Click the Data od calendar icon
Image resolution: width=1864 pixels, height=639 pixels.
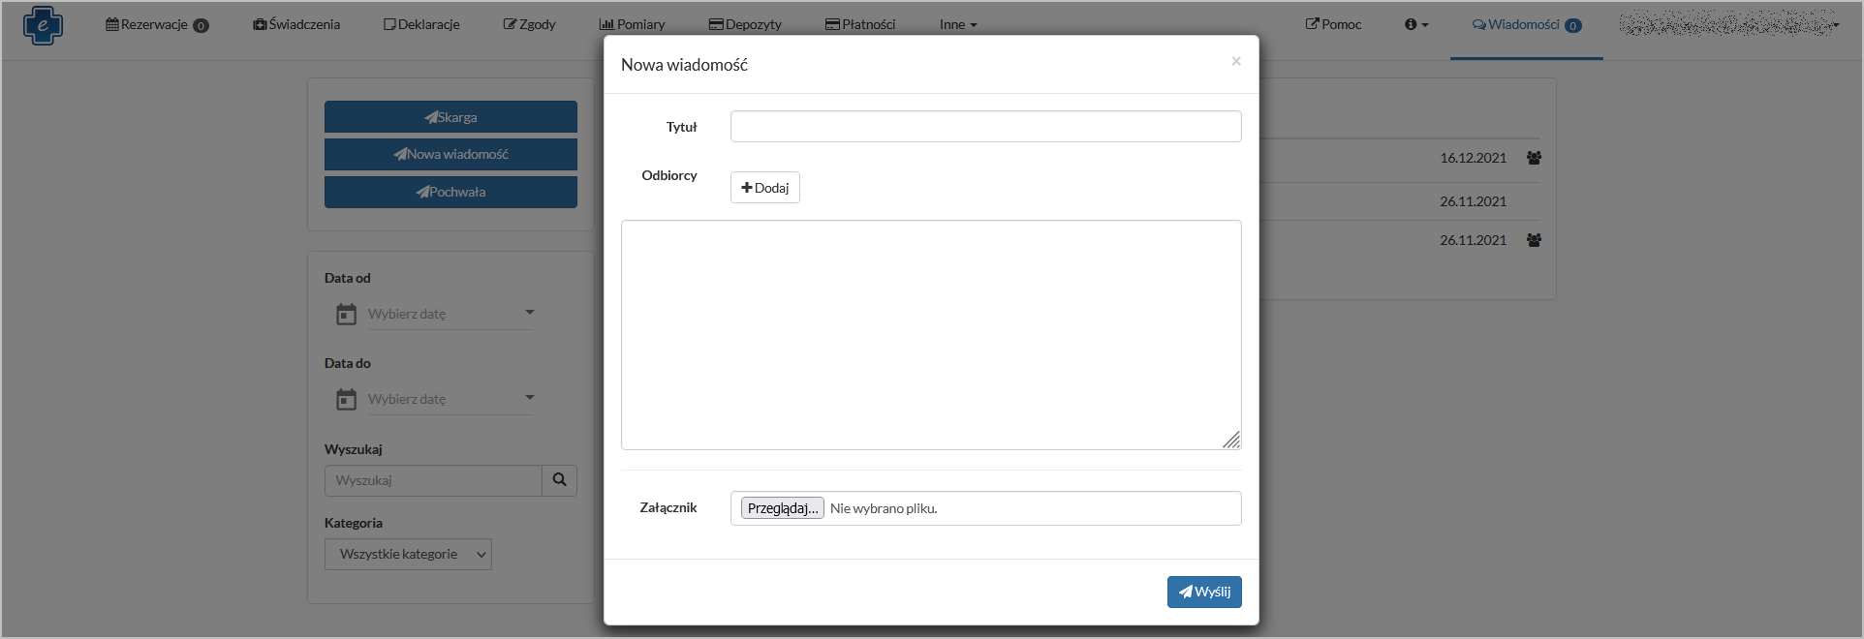346,314
